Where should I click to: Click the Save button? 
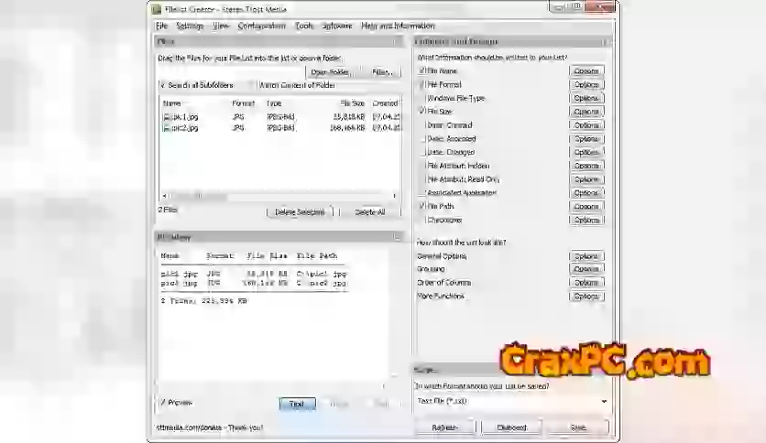pyautogui.click(x=578, y=427)
